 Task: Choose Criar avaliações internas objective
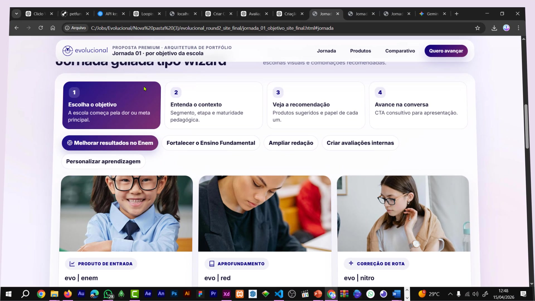coord(360,143)
